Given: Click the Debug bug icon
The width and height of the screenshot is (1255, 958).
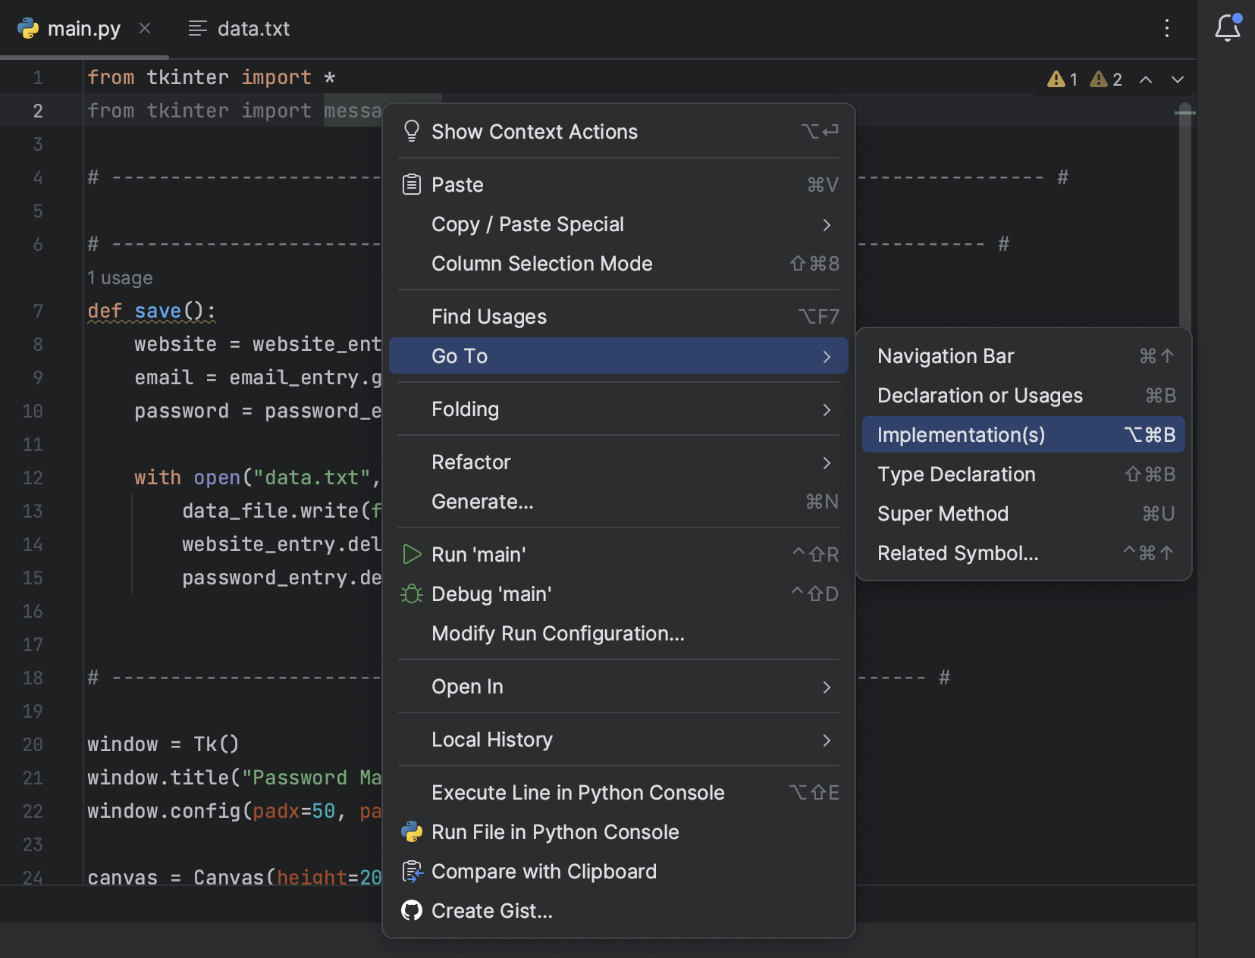Looking at the screenshot, I should [x=412, y=593].
